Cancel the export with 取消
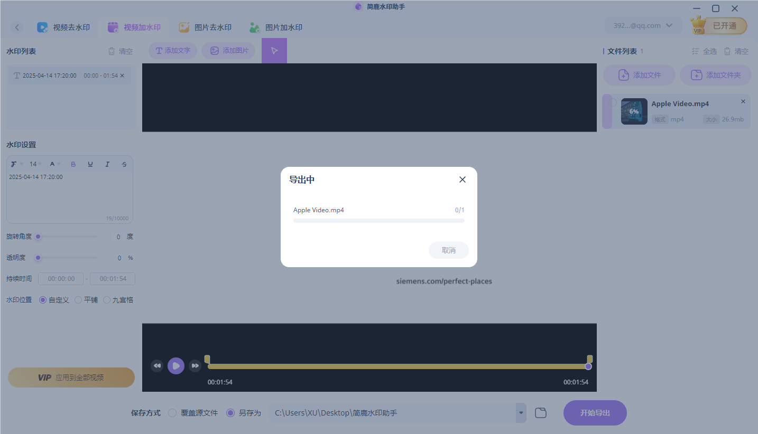This screenshot has height=434, width=758. coord(449,250)
